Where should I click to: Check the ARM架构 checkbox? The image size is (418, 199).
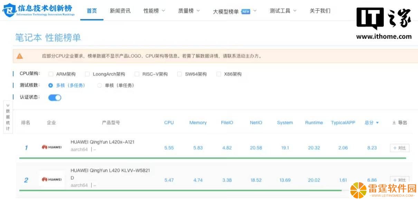[51, 74]
